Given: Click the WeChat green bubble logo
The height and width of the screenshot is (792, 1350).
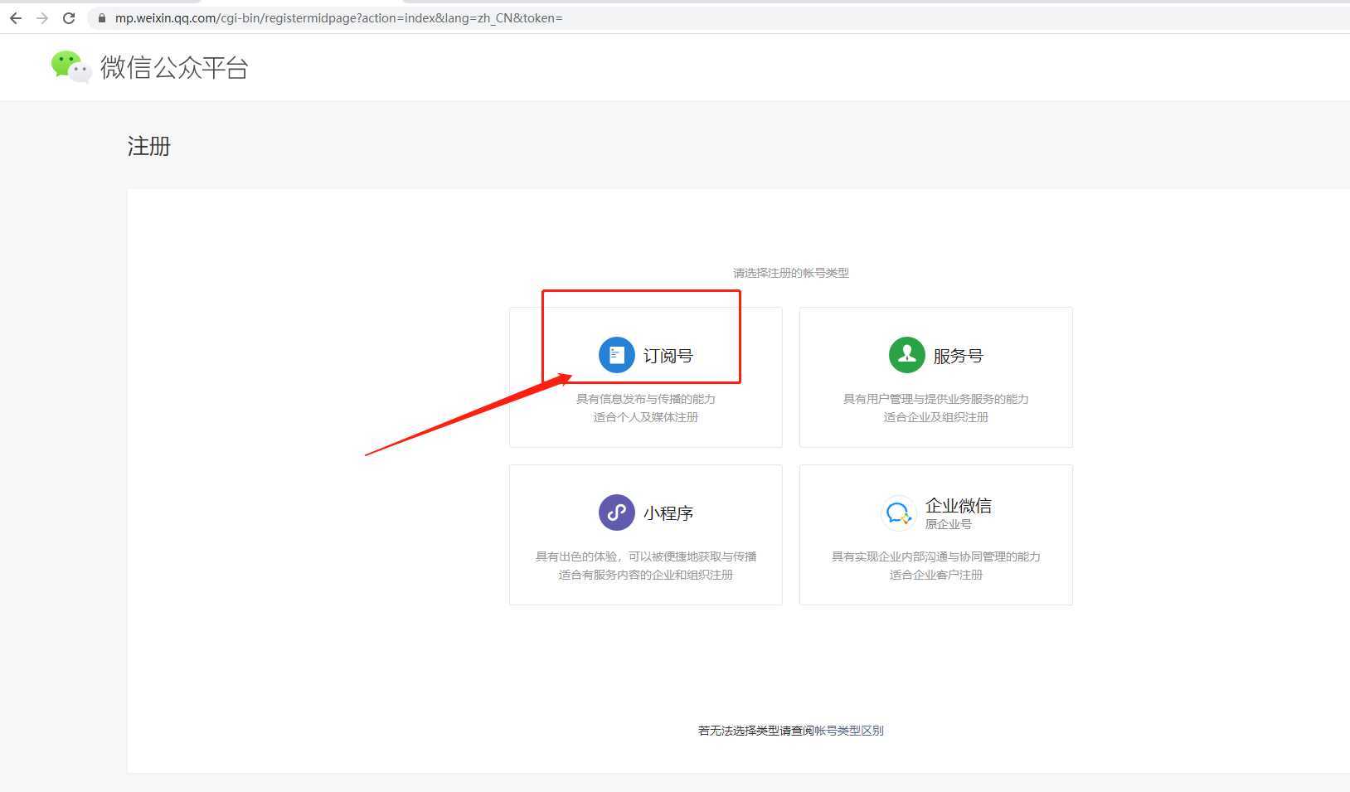Looking at the screenshot, I should click(71, 67).
